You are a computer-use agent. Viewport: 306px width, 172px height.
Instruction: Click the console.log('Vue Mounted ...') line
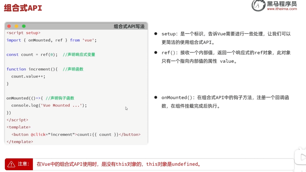click(x=49, y=105)
